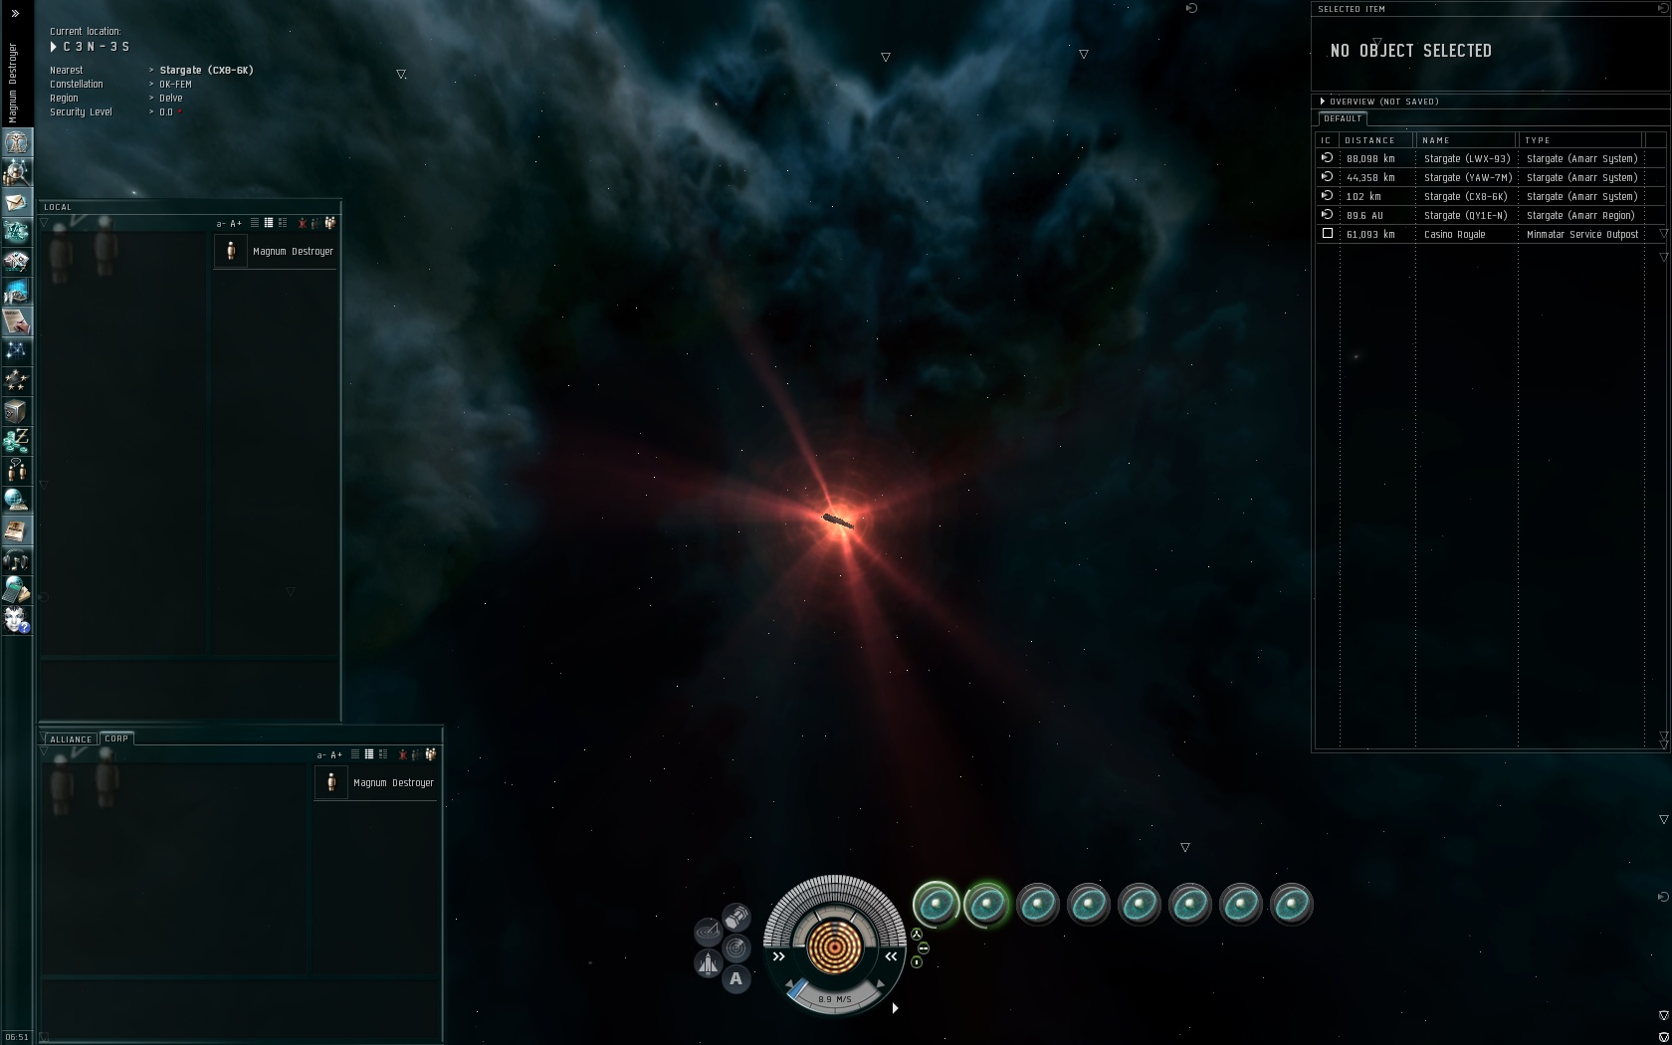Activate the seventh high-slot module
Image resolution: width=1672 pixels, height=1045 pixels.
point(1241,905)
